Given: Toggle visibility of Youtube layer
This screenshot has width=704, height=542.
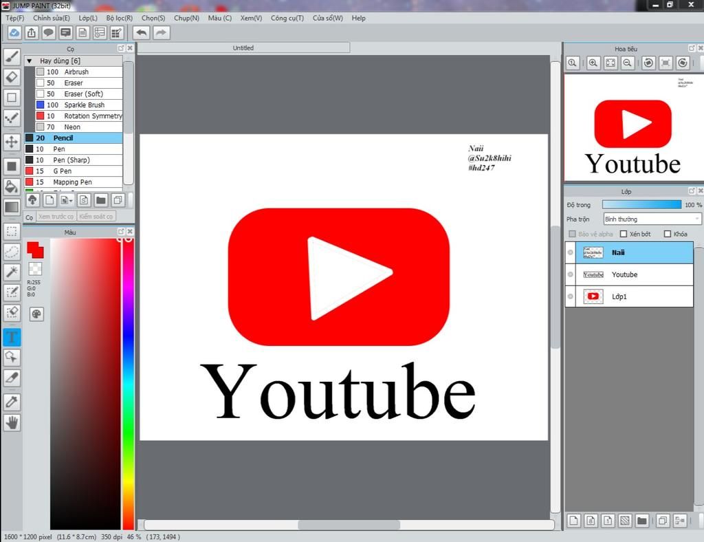Looking at the screenshot, I should (x=570, y=274).
